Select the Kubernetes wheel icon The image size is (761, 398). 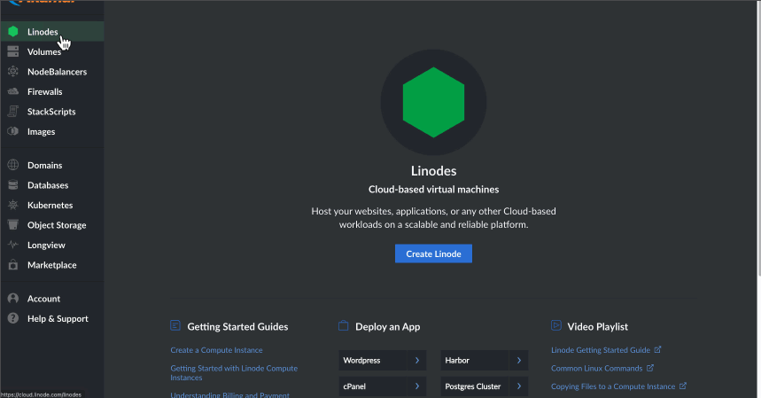12,206
